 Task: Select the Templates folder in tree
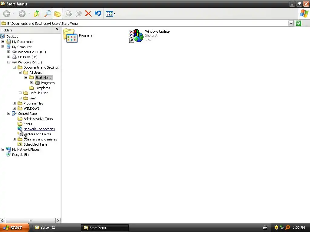pyautogui.click(x=40, y=88)
